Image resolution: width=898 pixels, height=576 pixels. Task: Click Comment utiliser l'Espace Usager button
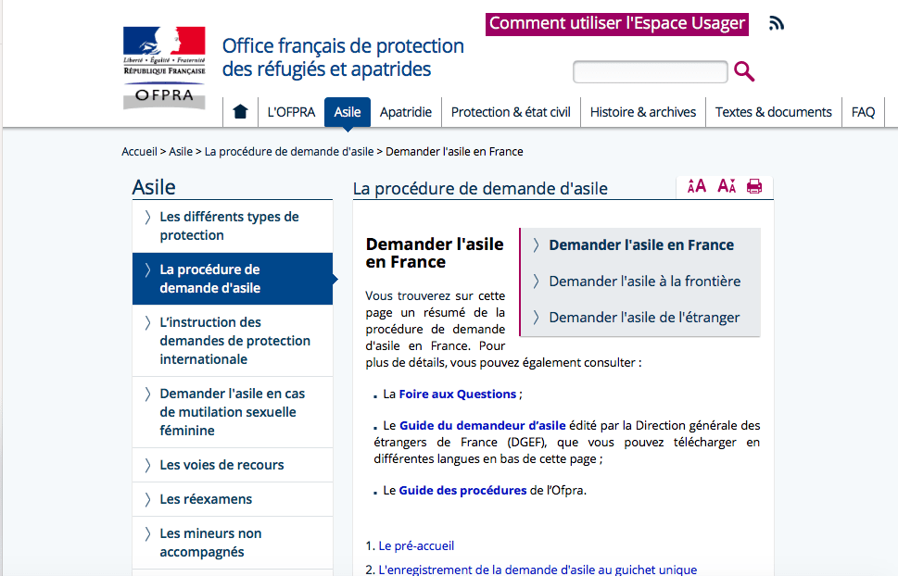(x=616, y=23)
